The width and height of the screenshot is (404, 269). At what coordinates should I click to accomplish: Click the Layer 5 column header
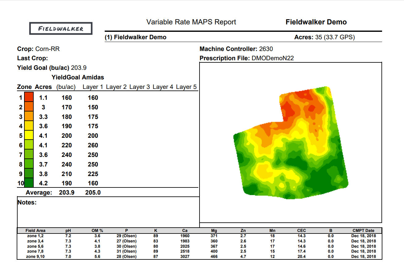[x=186, y=87]
